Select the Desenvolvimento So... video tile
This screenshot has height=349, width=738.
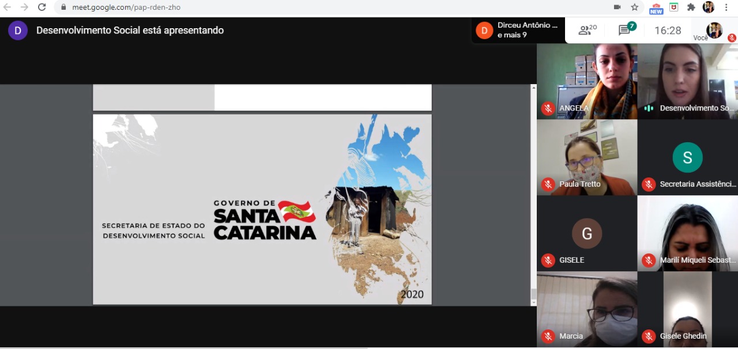pos(688,81)
